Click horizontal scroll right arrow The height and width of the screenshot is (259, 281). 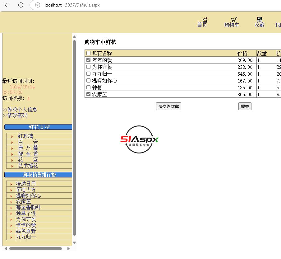click(69, 248)
